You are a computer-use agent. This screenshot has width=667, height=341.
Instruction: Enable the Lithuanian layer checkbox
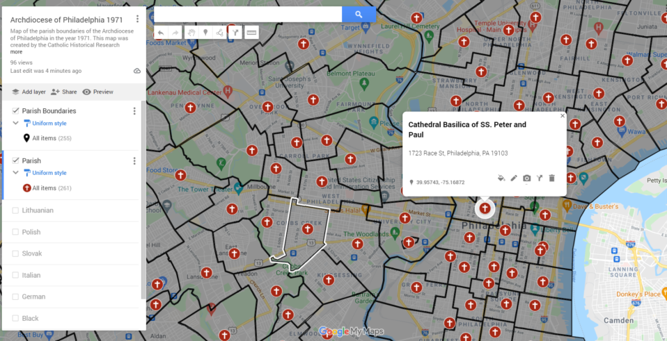(x=16, y=210)
